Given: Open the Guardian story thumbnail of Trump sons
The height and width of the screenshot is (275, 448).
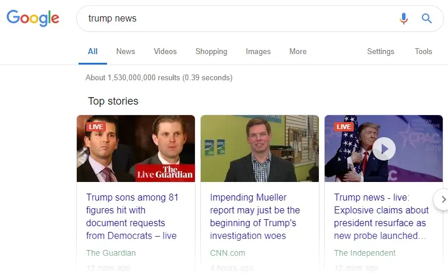Looking at the screenshot, I should [136, 148].
